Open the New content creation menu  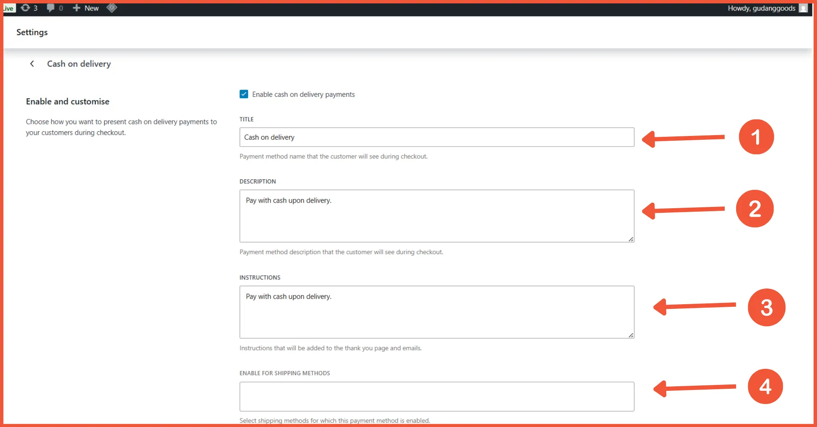point(85,8)
